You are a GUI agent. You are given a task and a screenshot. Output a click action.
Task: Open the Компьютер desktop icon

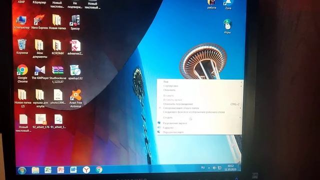pyautogui.click(x=21, y=22)
